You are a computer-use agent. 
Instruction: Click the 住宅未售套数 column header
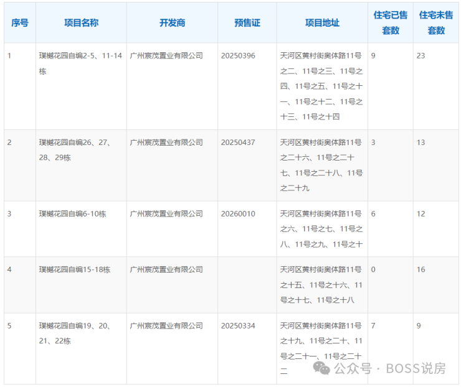click(436, 22)
